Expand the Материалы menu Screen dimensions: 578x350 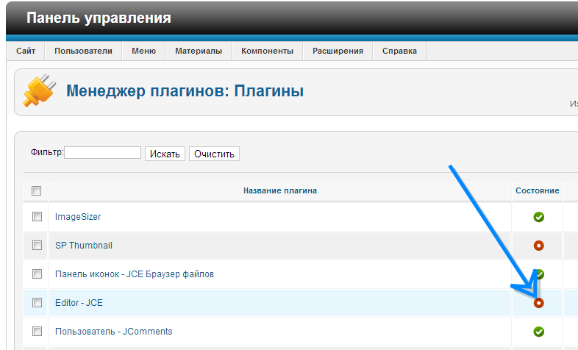click(x=199, y=51)
